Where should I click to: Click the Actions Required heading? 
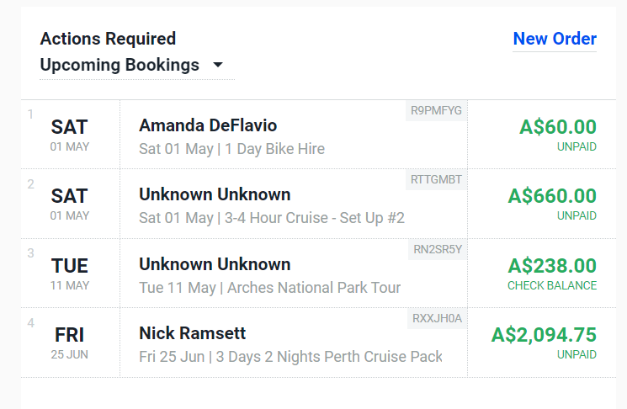[108, 39]
